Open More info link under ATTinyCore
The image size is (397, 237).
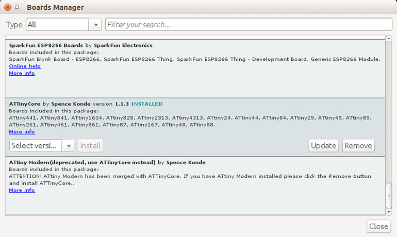coord(22,132)
